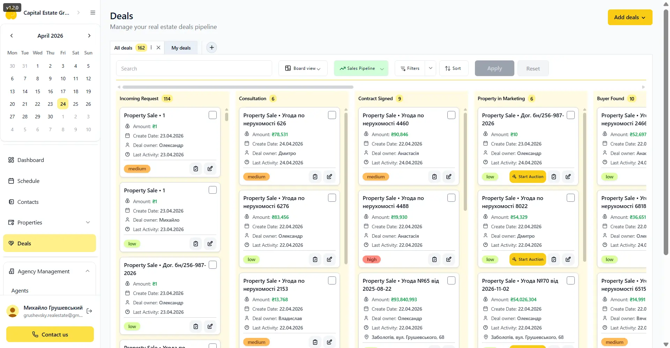Viewport: 670px width, 348px height.
Task: Edit the Property in Marketing Дор. 6н/256-987-2026 card
Action: click(x=568, y=177)
